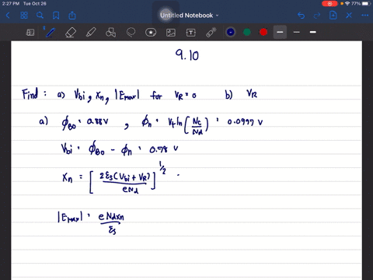The width and height of the screenshot is (373, 280).
Task: Add a new page to the notebook
Action: [333, 16]
